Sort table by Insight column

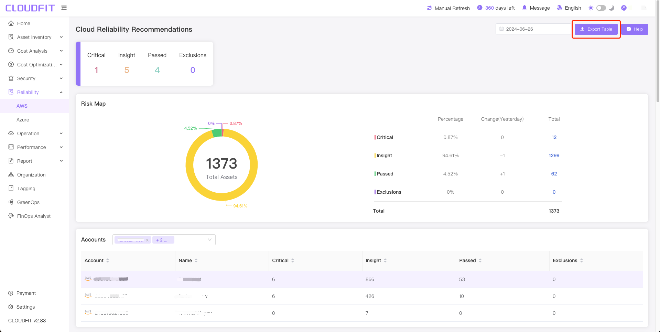click(x=385, y=260)
